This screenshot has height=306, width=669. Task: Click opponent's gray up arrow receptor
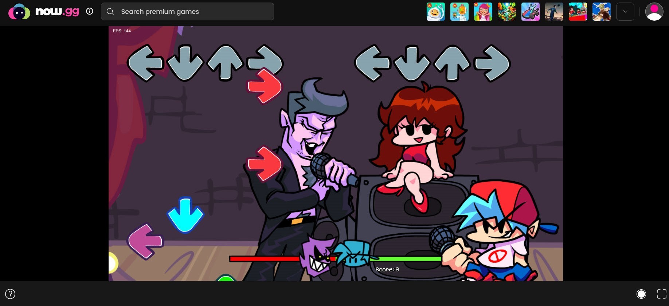(x=225, y=63)
